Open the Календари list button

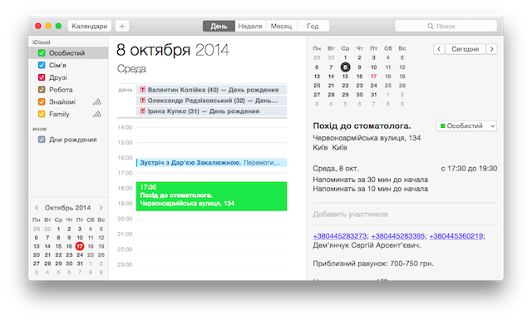click(x=90, y=26)
